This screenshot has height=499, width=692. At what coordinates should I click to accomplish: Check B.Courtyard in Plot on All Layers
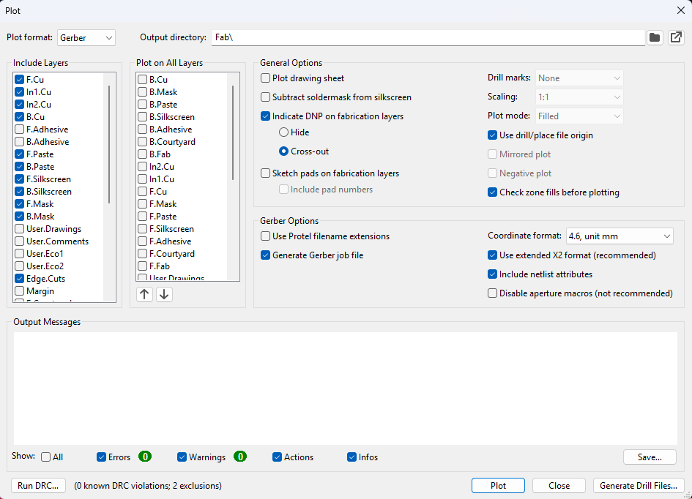pyautogui.click(x=143, y=142)
